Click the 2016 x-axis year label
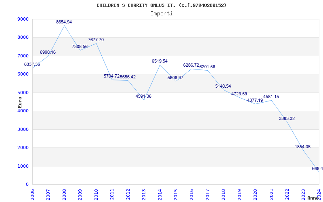Screen dimensions: 323x202 click(191, 195)
